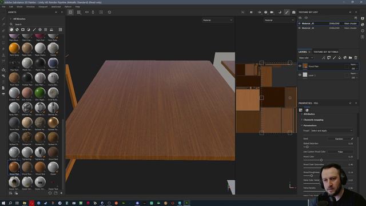Filter assets by Smart masks icon
The width and height of the screenshot is (366, 206).
[x=23, y=30]
